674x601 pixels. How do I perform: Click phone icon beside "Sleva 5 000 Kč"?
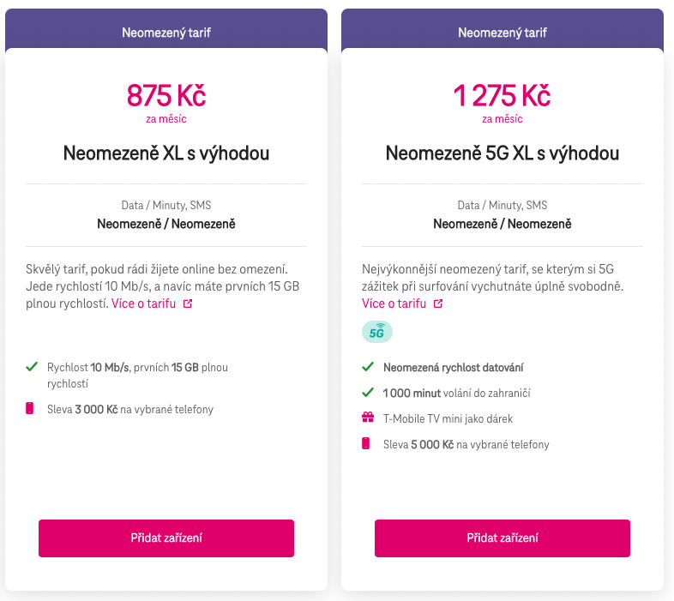click(x=368, y=444)
